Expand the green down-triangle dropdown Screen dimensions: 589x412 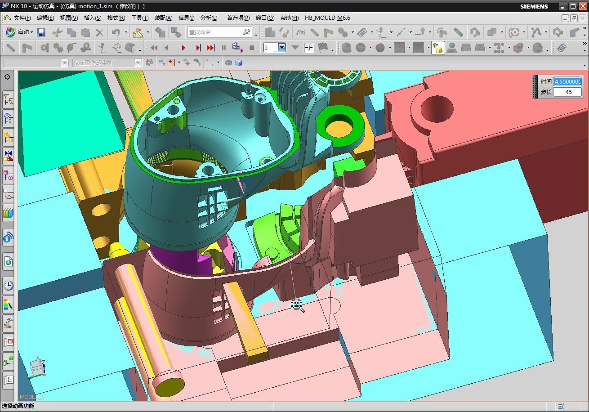tap(295, 48)
